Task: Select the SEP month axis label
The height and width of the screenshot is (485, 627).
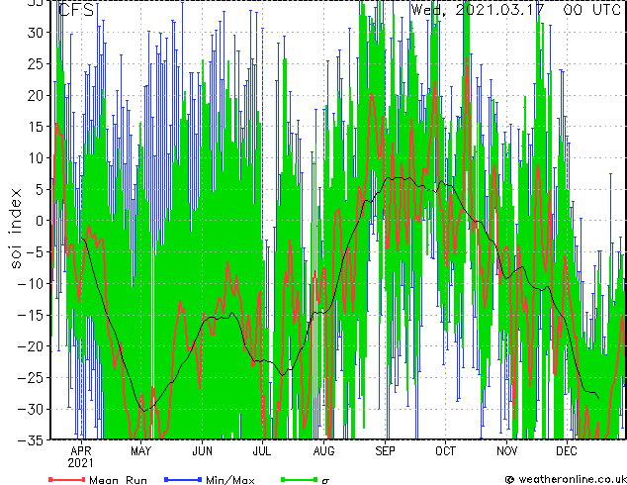Action: [385, 451]
